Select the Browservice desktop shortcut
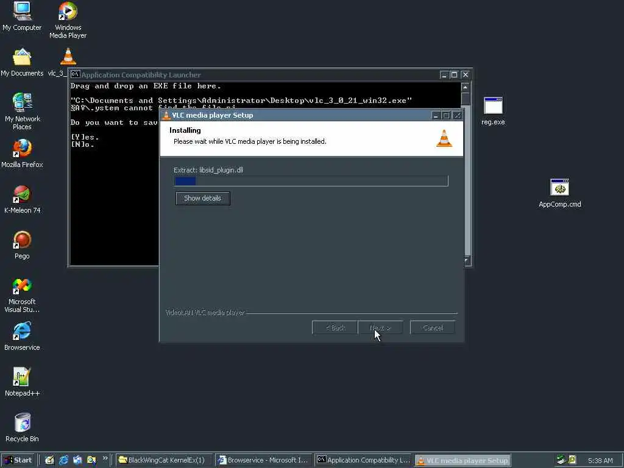The width and height of the screenshot is (624, 468). (22, 336)
